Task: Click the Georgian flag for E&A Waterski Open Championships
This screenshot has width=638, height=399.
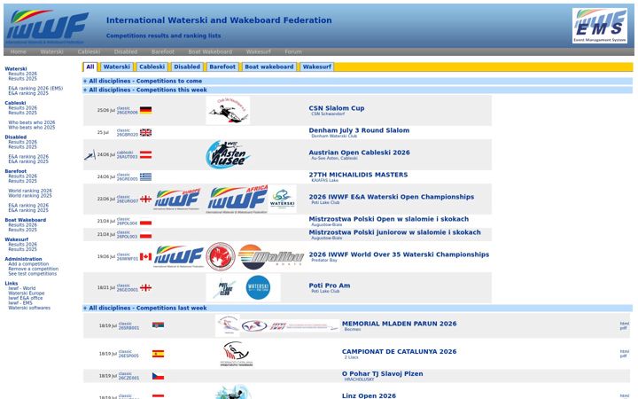Action: coord(145,199)
